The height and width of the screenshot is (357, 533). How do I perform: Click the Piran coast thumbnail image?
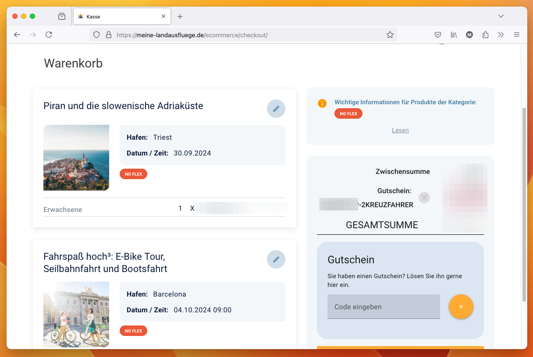tap(76, 158)
